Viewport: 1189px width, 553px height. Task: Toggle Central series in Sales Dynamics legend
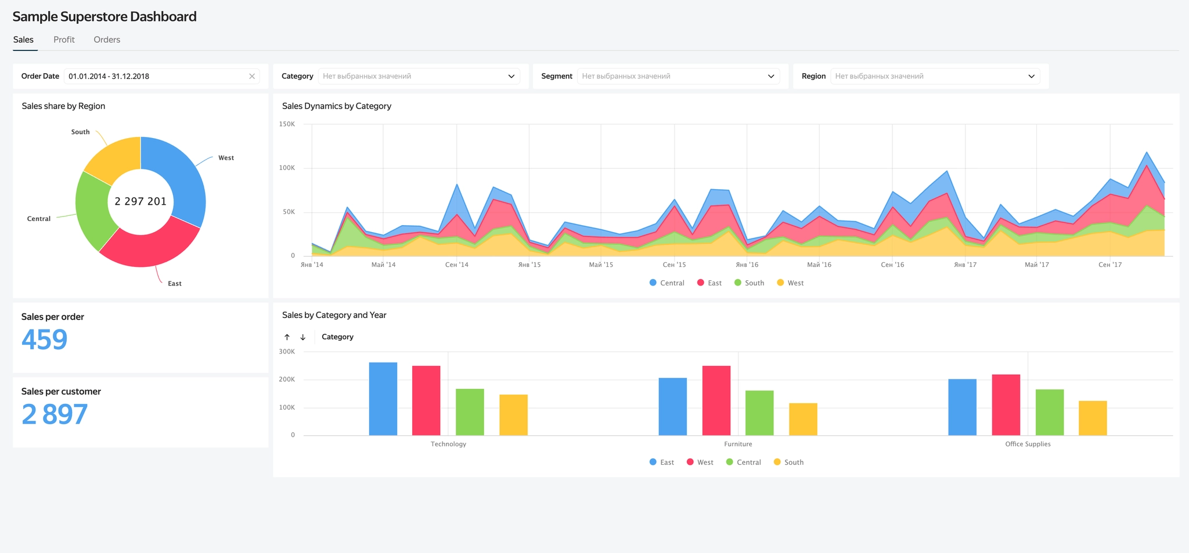click(666, 283)
